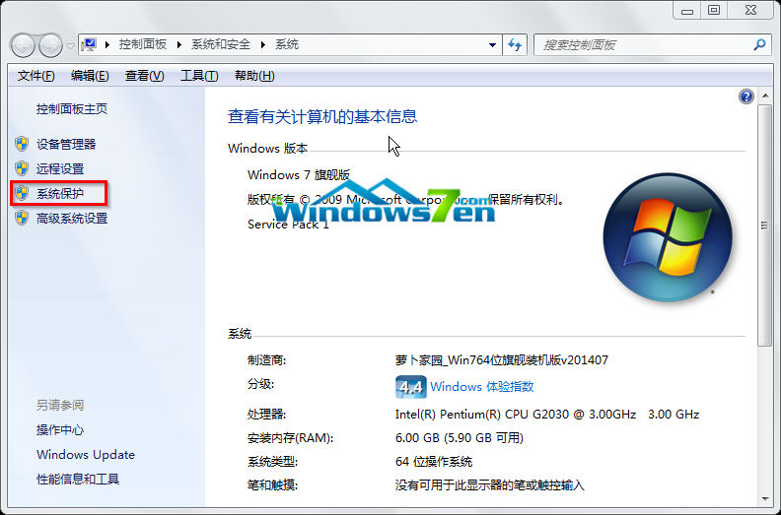
Task: Go to 控制面板主页
Action: 71,109
